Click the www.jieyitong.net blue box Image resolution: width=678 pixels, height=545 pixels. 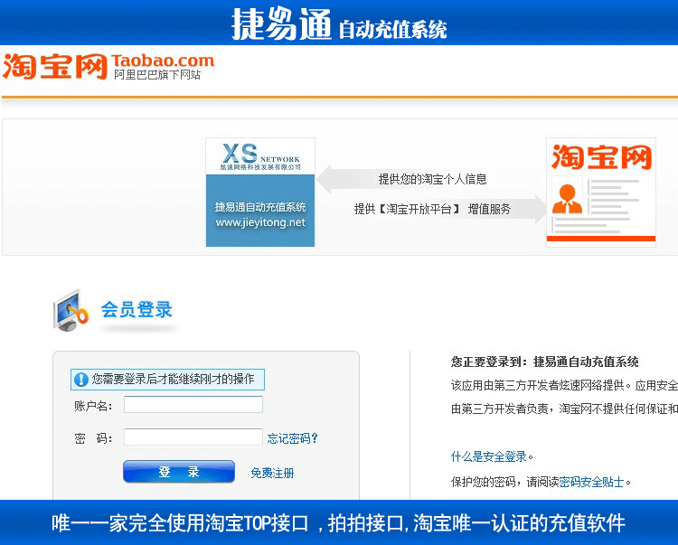pyautogui.click(x=260, y=214)
